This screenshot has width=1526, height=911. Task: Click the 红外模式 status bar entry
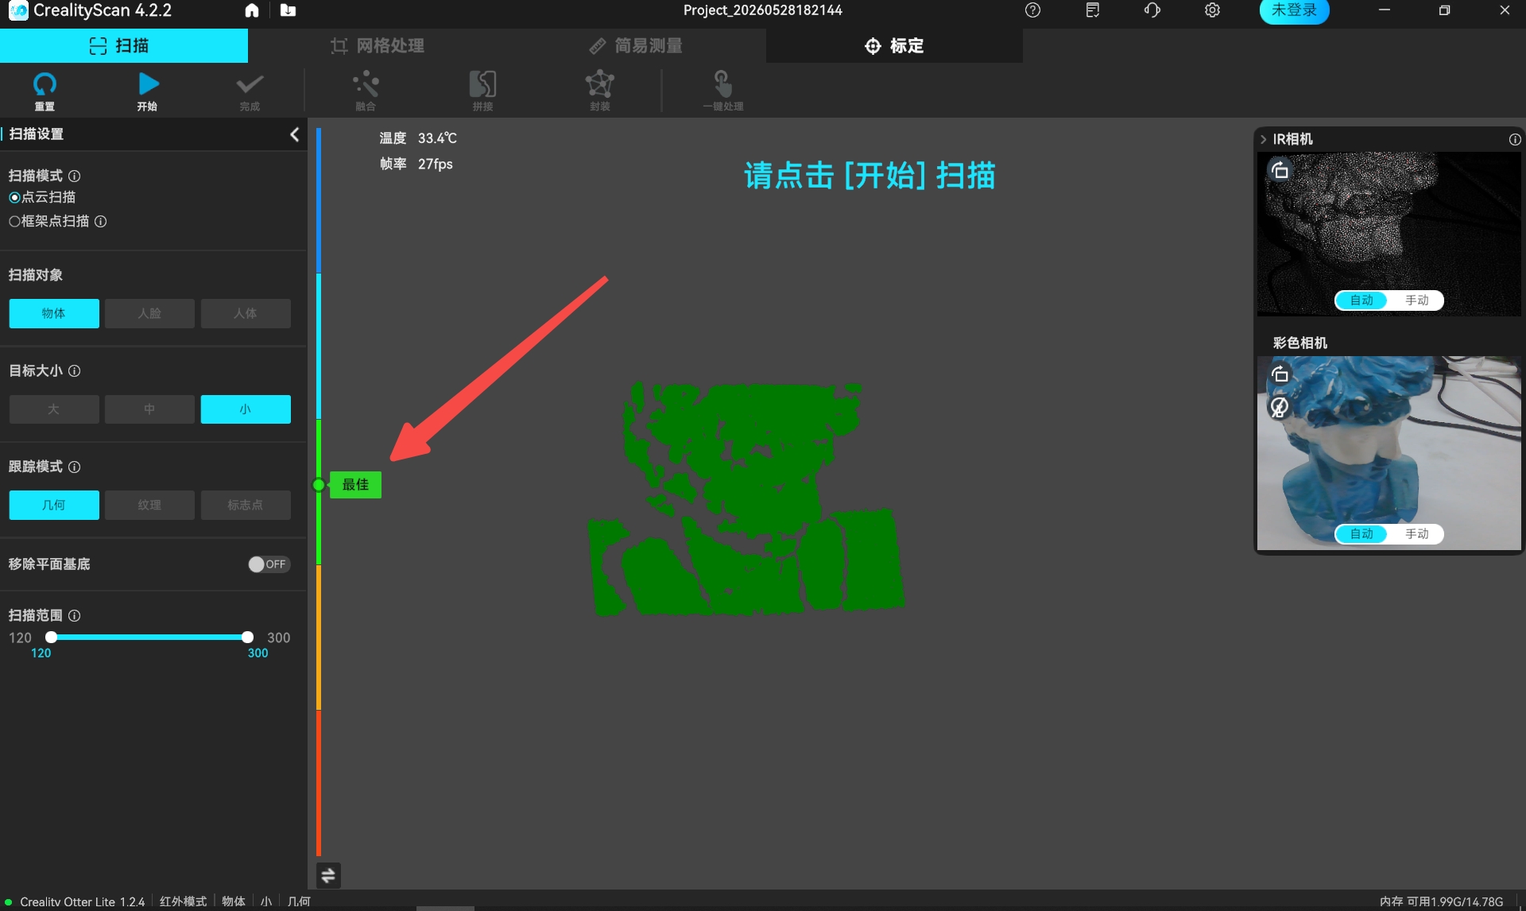coord(183,901)
